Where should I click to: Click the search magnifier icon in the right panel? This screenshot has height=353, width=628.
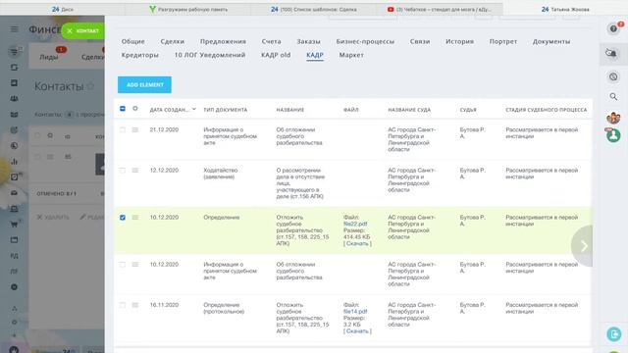coord(613,96)
